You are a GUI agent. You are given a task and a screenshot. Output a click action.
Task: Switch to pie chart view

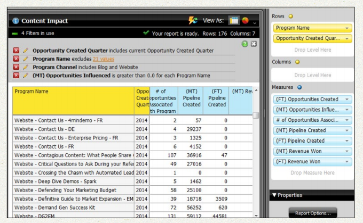pyautogui.click(x=246, y=21)
